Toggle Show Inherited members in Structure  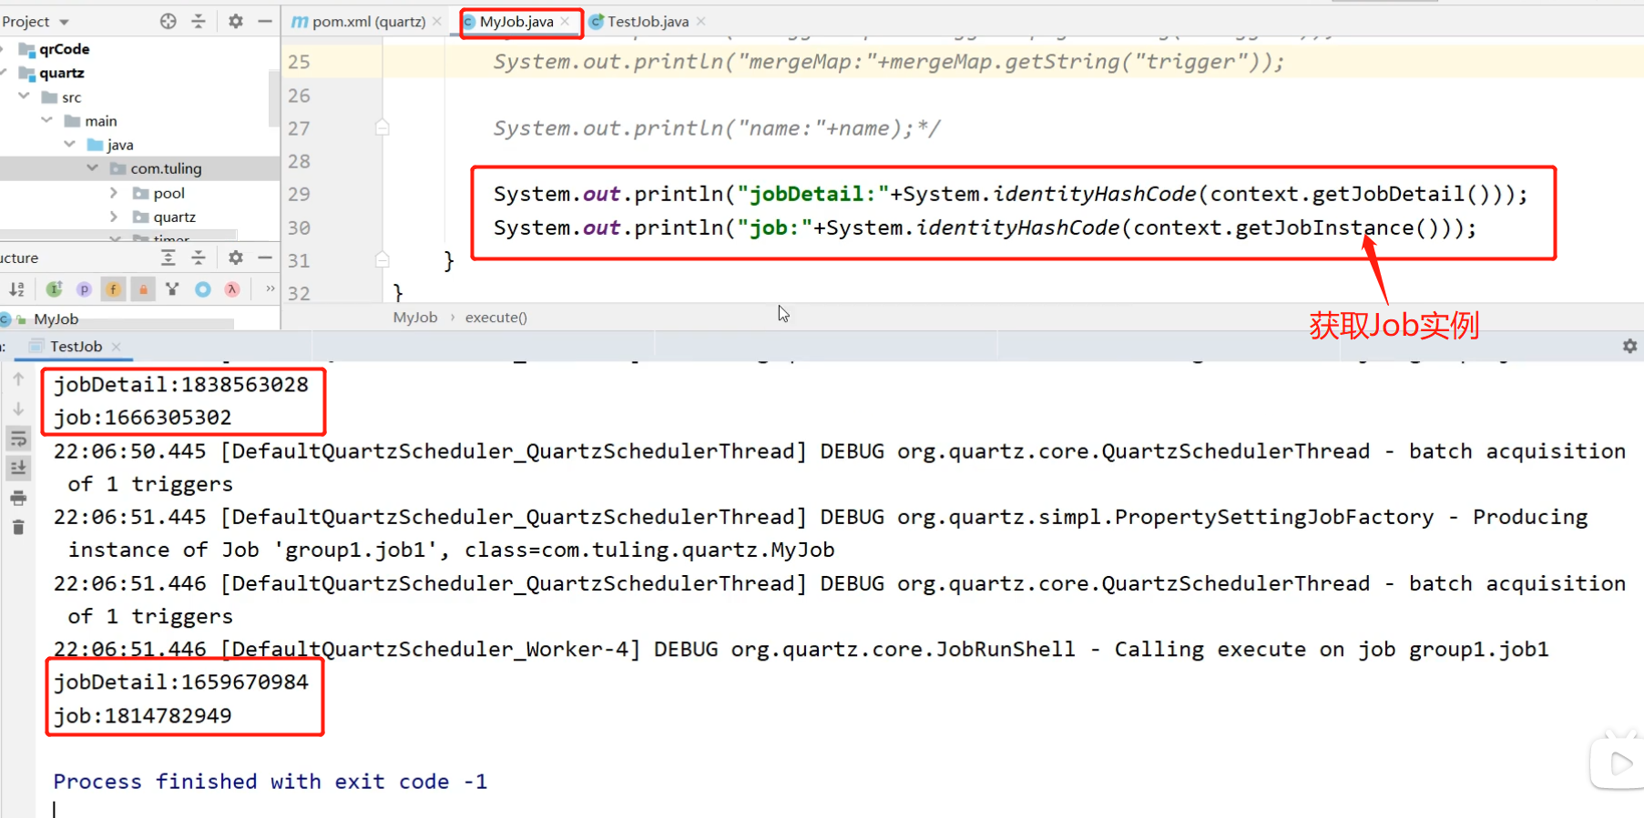pos(55,289)
